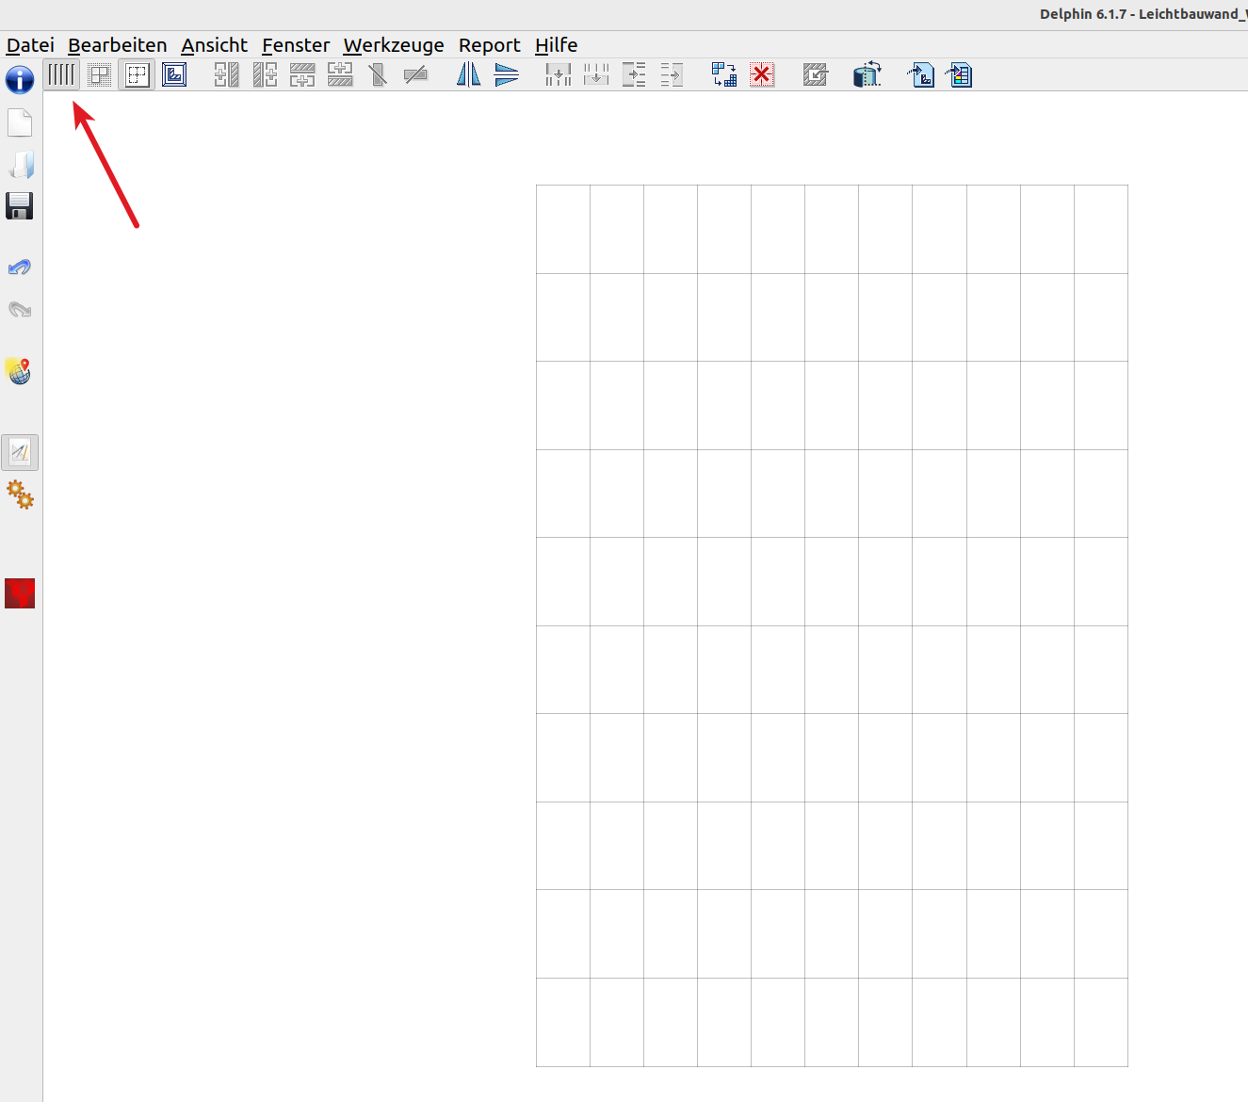The image size is (1248, 1102).
Task: Click the blue framed construction view icon
Action: (x=174, y=74)
